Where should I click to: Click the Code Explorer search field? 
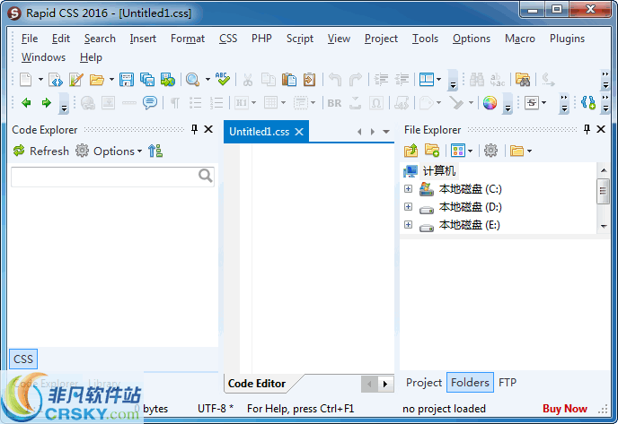tap(112, 177)
